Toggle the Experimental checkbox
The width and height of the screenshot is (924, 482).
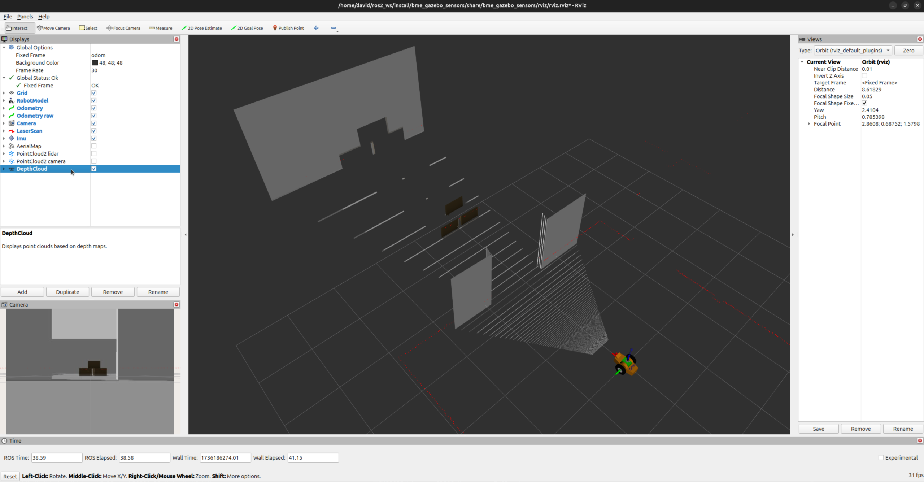point(881,457)
